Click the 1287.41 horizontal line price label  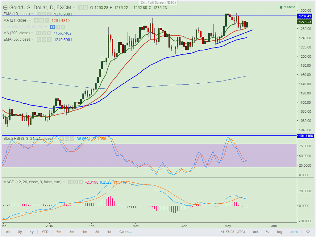[305, 16]
